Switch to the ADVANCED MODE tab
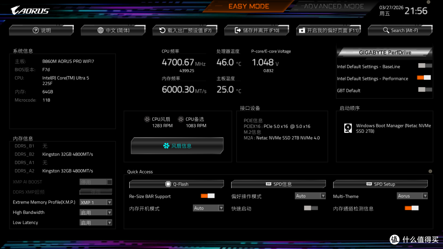Viewport: 443px width, 249px height. coord(334,6)
